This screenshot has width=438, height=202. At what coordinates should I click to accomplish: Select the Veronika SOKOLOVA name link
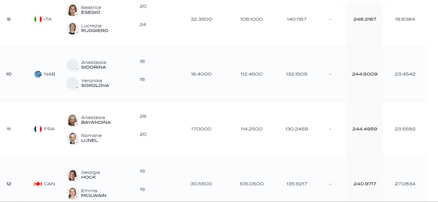95,83
